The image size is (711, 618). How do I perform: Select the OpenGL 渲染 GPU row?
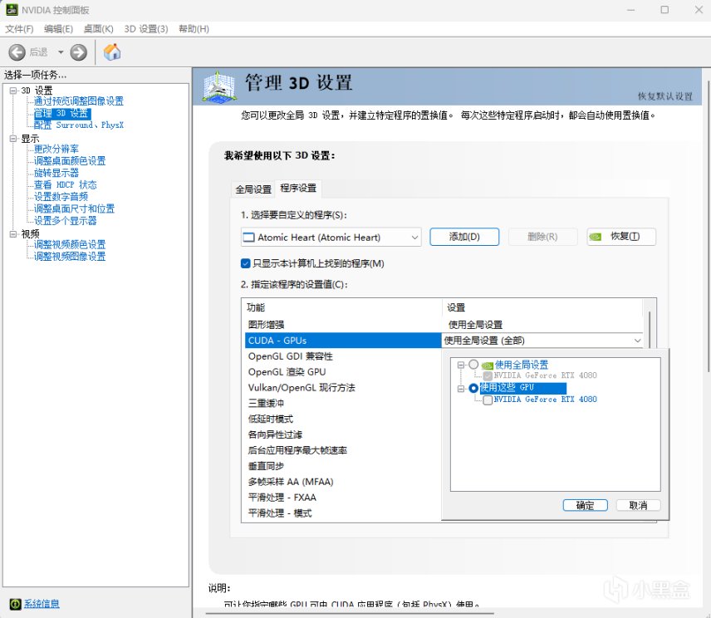click(343, 372)
